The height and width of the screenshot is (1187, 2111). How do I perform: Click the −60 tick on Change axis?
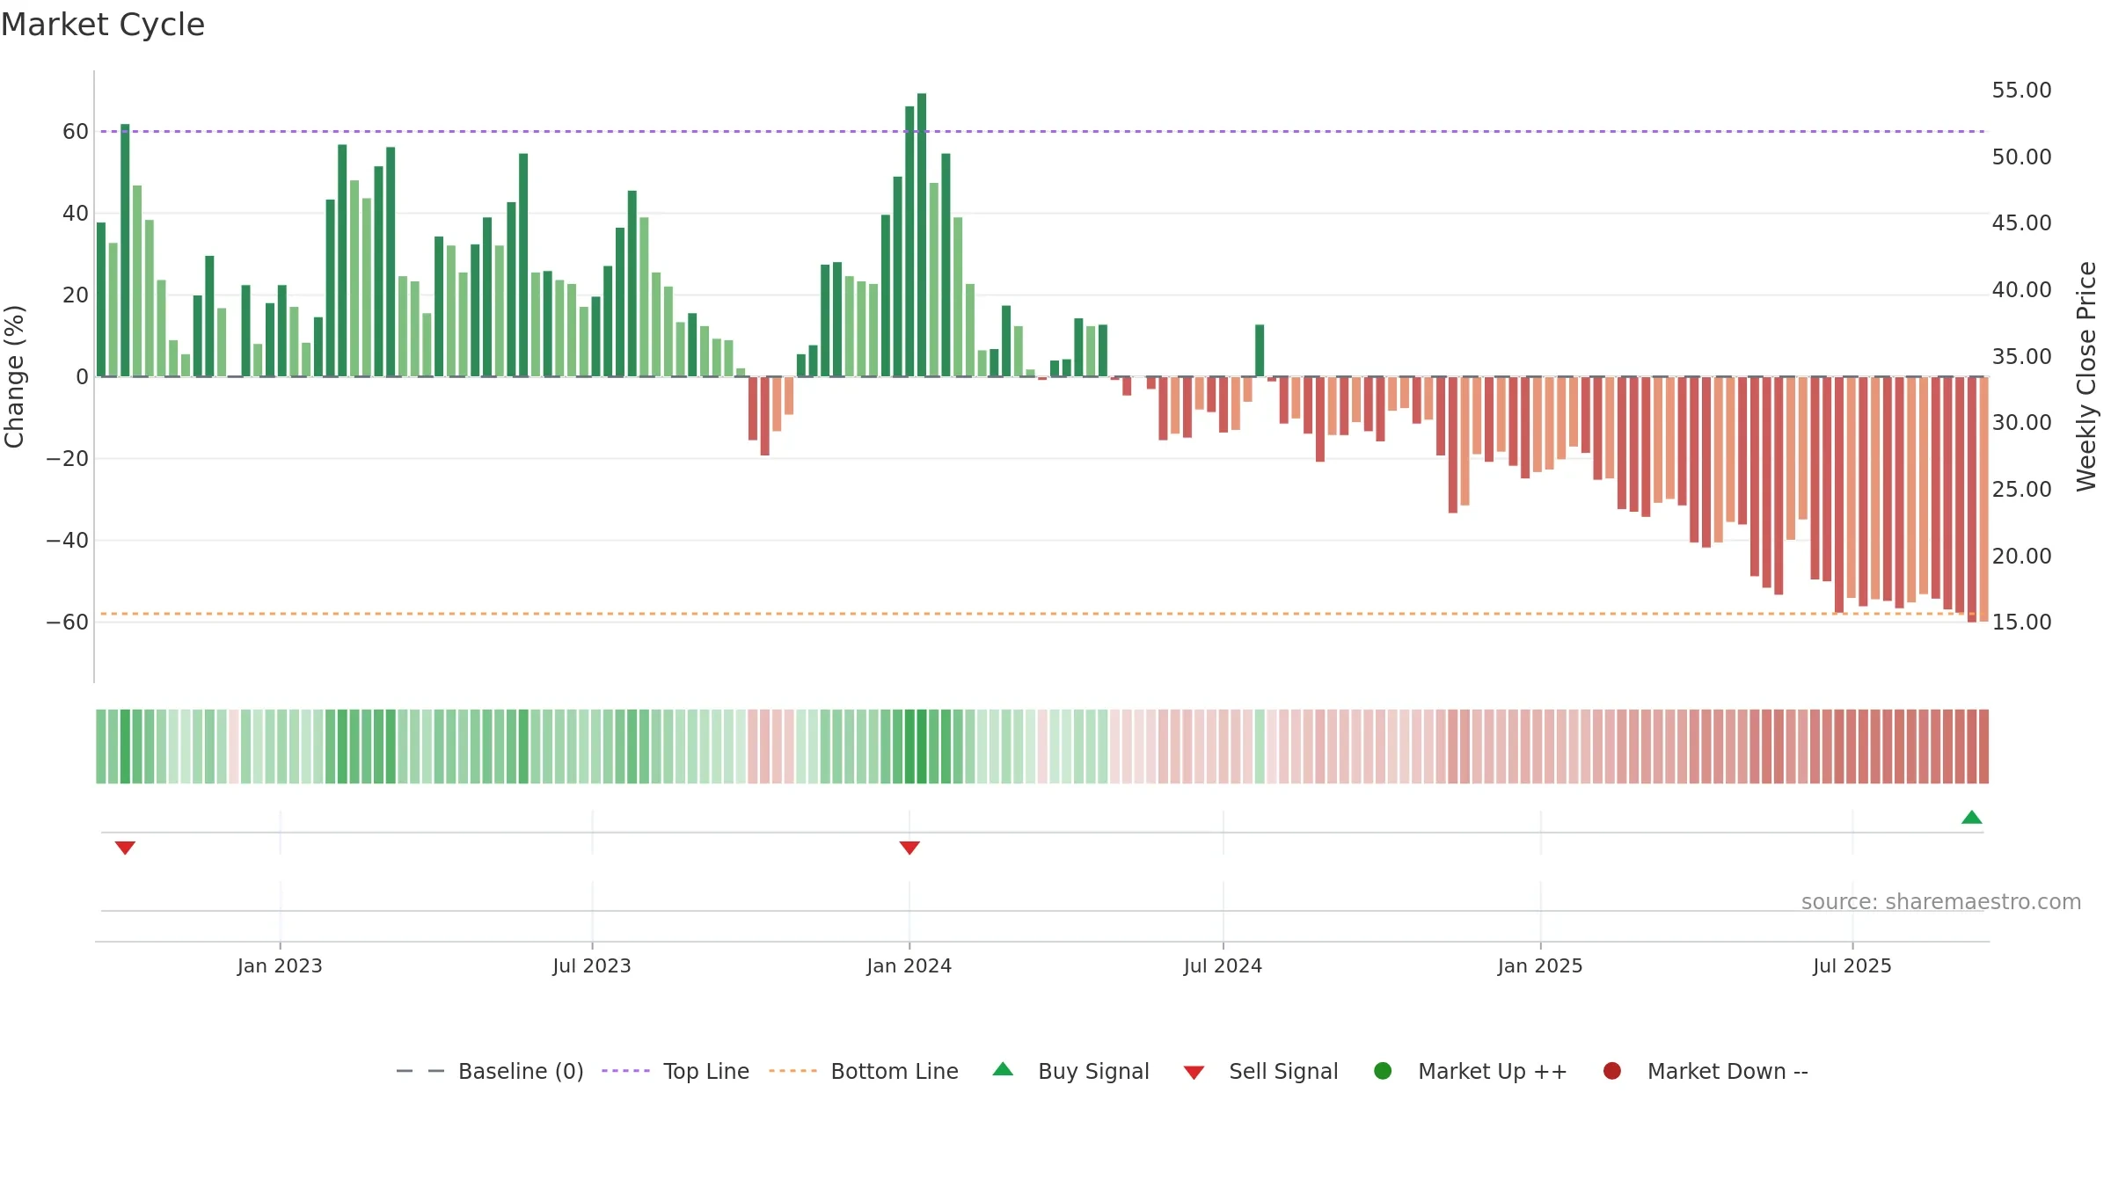pyautogui.click(x=68, y=623)
